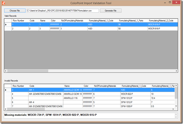Select AM -22345678901234567890123456 code cell
183x124 pixels.
coord(46,94)
